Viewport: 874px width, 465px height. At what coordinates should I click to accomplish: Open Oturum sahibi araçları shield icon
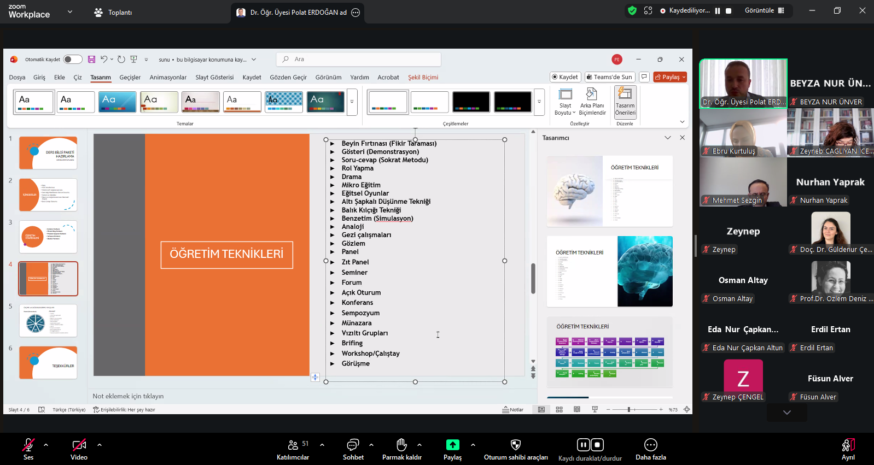click(515, 445)
